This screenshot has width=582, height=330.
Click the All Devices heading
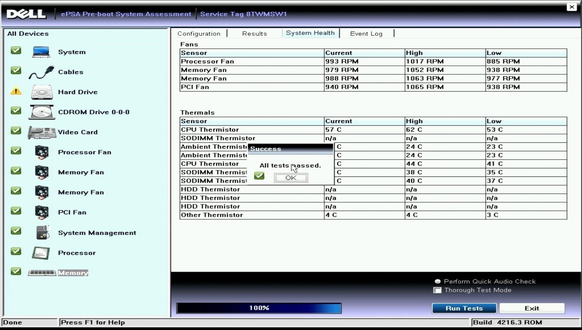coord(28,34)
